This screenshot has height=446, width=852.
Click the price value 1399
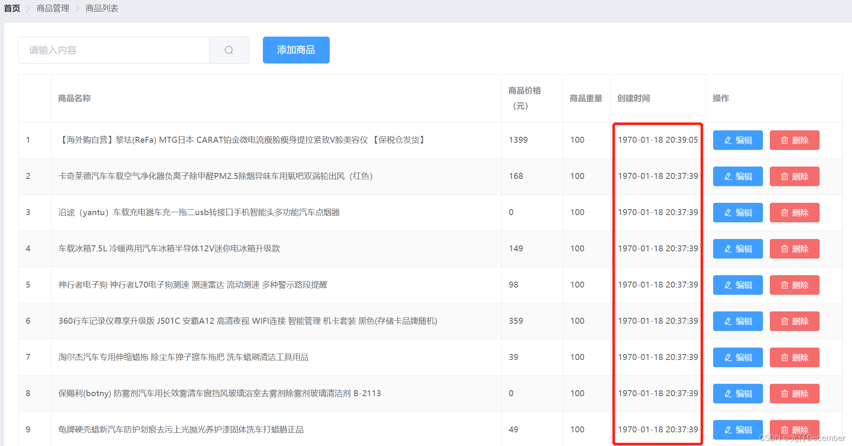[x=518, y=140]
